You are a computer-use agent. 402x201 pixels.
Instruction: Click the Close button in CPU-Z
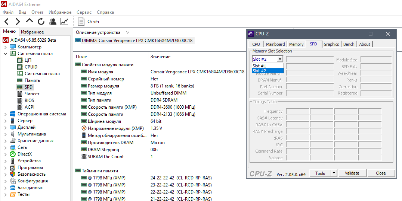(x=381, y=173)
